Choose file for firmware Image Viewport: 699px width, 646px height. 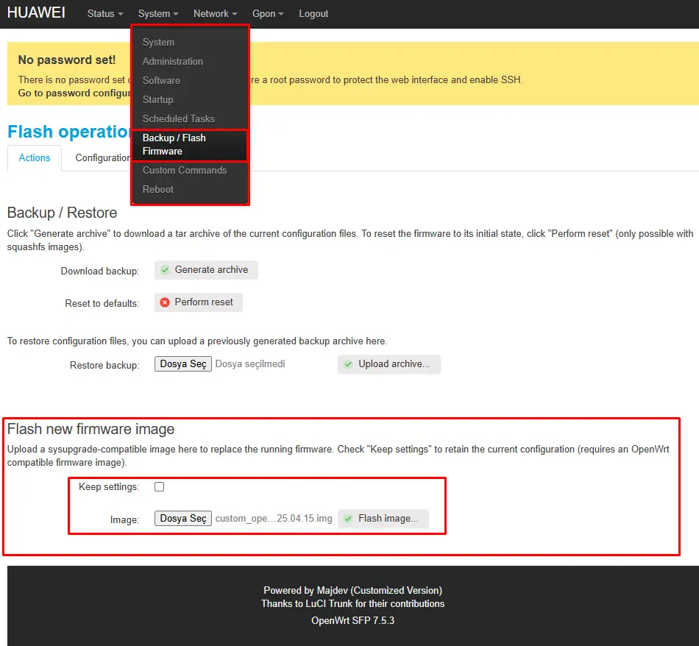pyautogui.click(x=182, y=519)
